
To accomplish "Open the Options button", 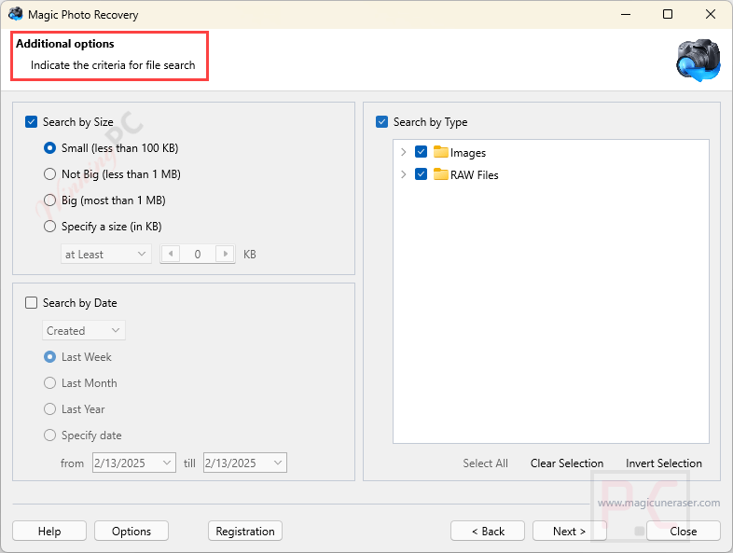I will point(131,531).
